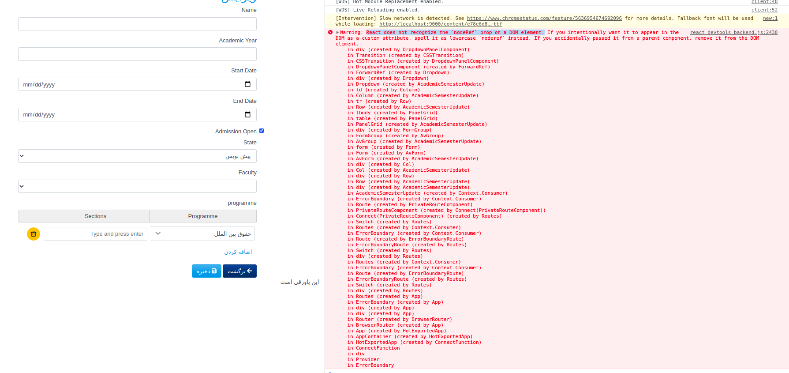Click the برگشت back button
The height and width of the screenshot is (373, 789).
tap(239, 271)
